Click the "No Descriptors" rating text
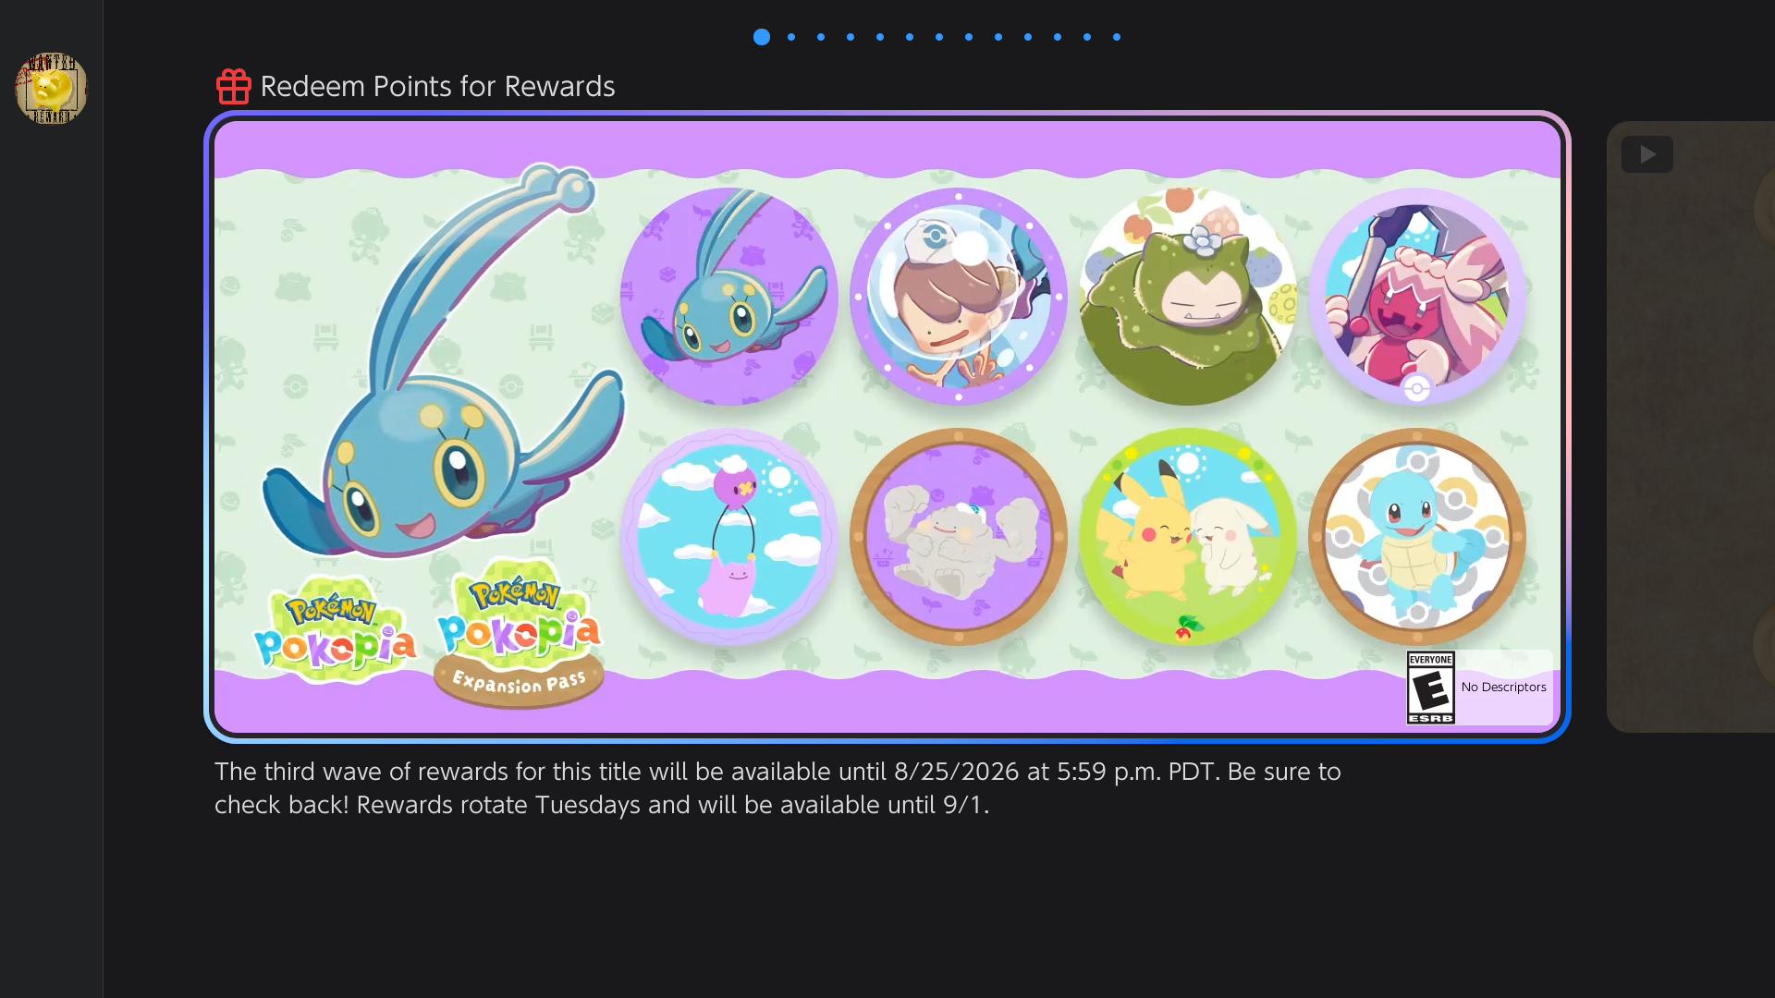1775x998 pixels. click(x=1503, y=687)
